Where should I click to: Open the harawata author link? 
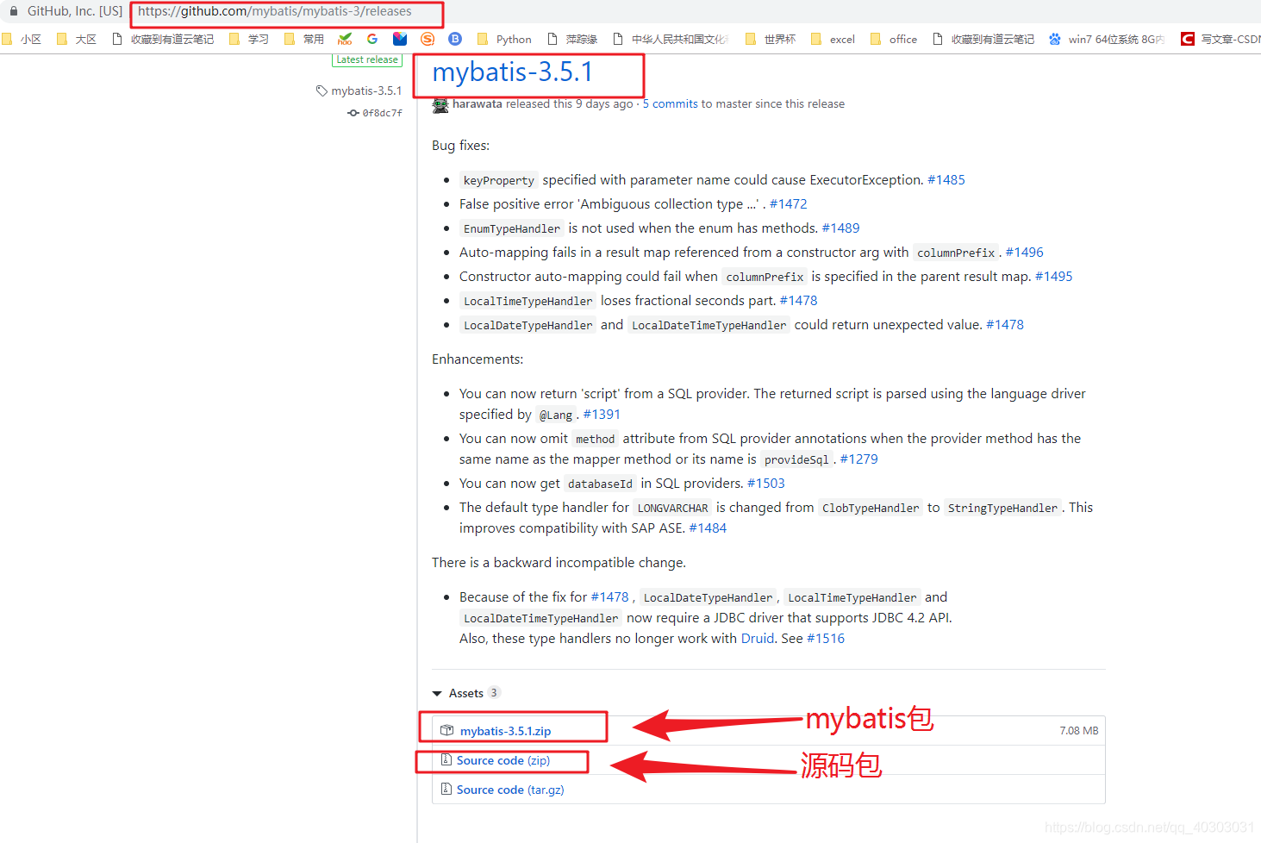pyautogui.click(x=478, y=103)
